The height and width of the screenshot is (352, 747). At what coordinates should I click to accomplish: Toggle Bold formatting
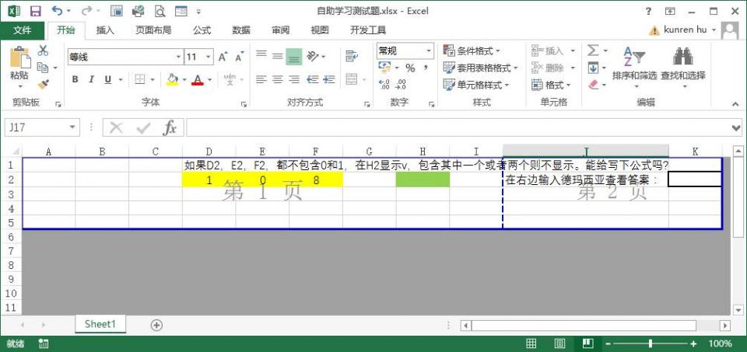[75, 79]
